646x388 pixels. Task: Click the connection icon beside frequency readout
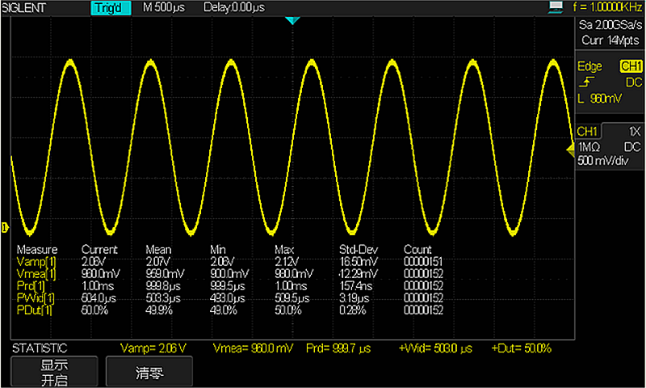click(x=555, y=6)
